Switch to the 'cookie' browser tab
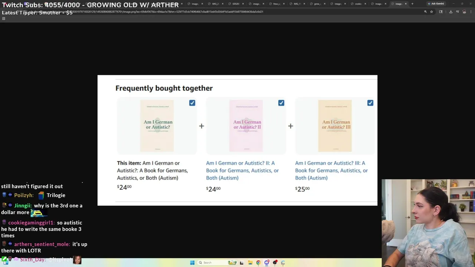 [358, 4]
